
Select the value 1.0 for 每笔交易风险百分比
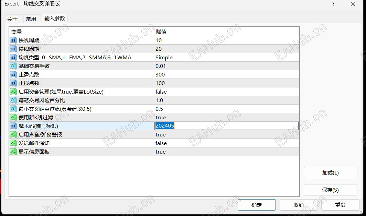tap(159, 100)
